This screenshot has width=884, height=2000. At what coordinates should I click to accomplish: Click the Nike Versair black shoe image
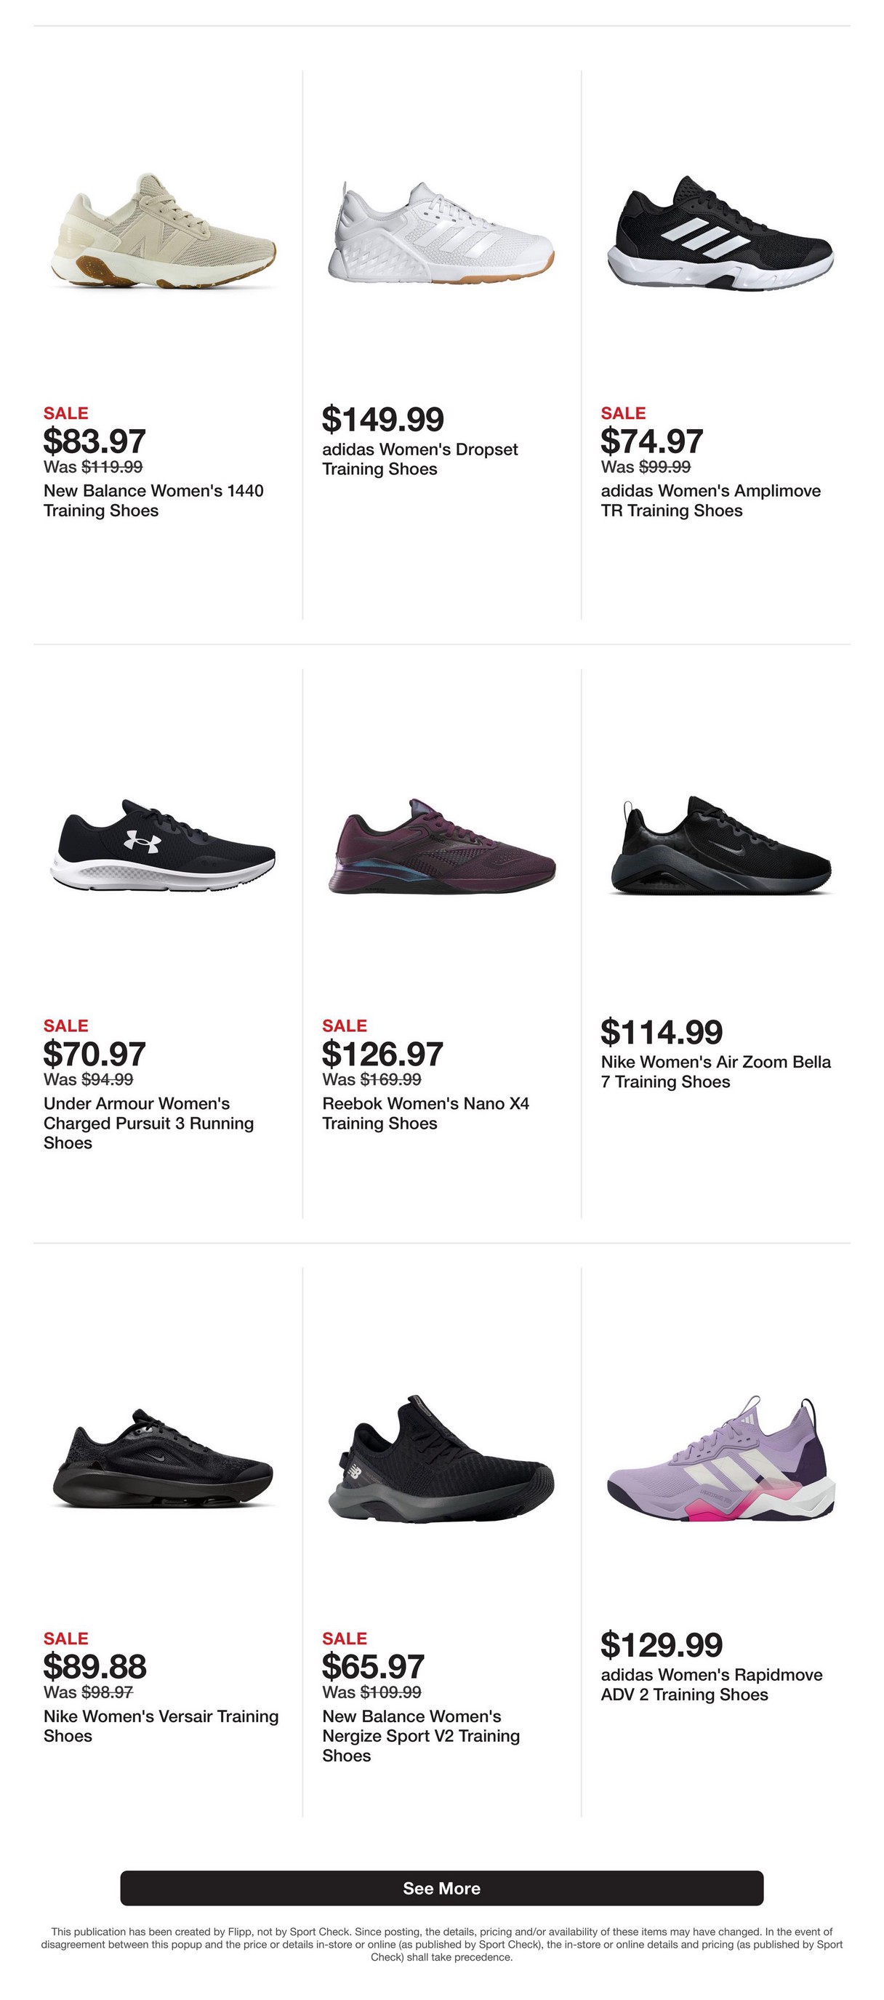(164, 1459)
